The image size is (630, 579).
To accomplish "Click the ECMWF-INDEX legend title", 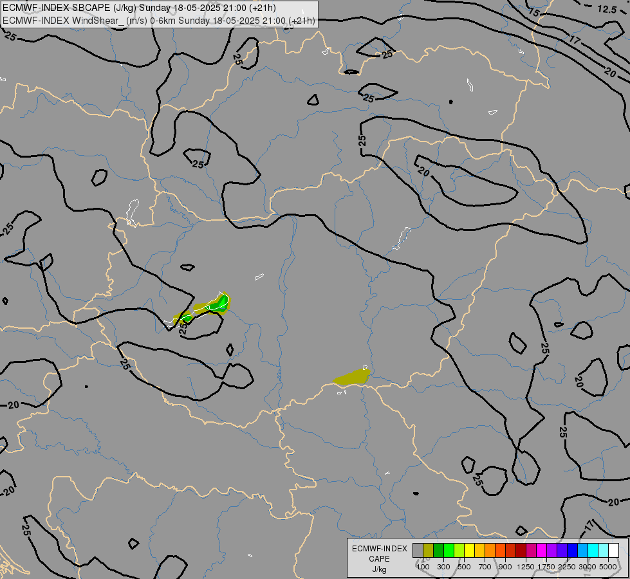I will pyautogui.click(x=379, y=549).
